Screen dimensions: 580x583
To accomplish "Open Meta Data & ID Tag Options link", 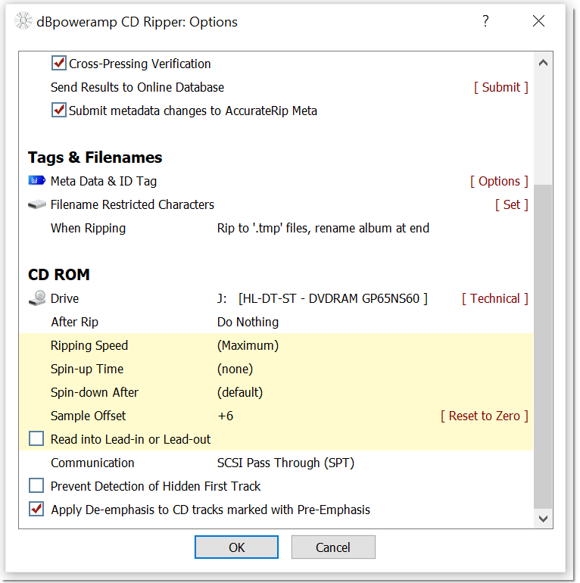I will pyautogui.click(x=499, y=181).
